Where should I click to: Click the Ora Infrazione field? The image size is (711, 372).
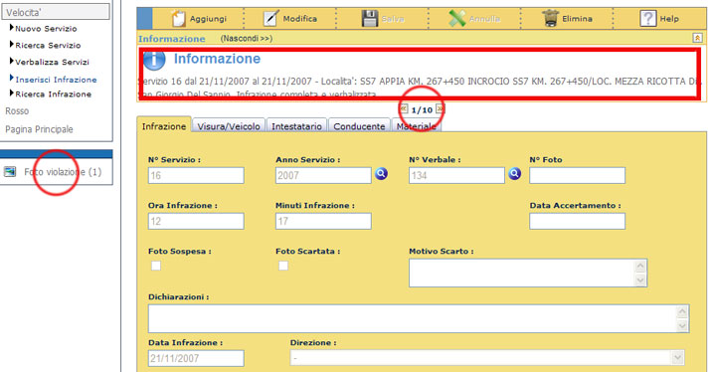(196, 221)
